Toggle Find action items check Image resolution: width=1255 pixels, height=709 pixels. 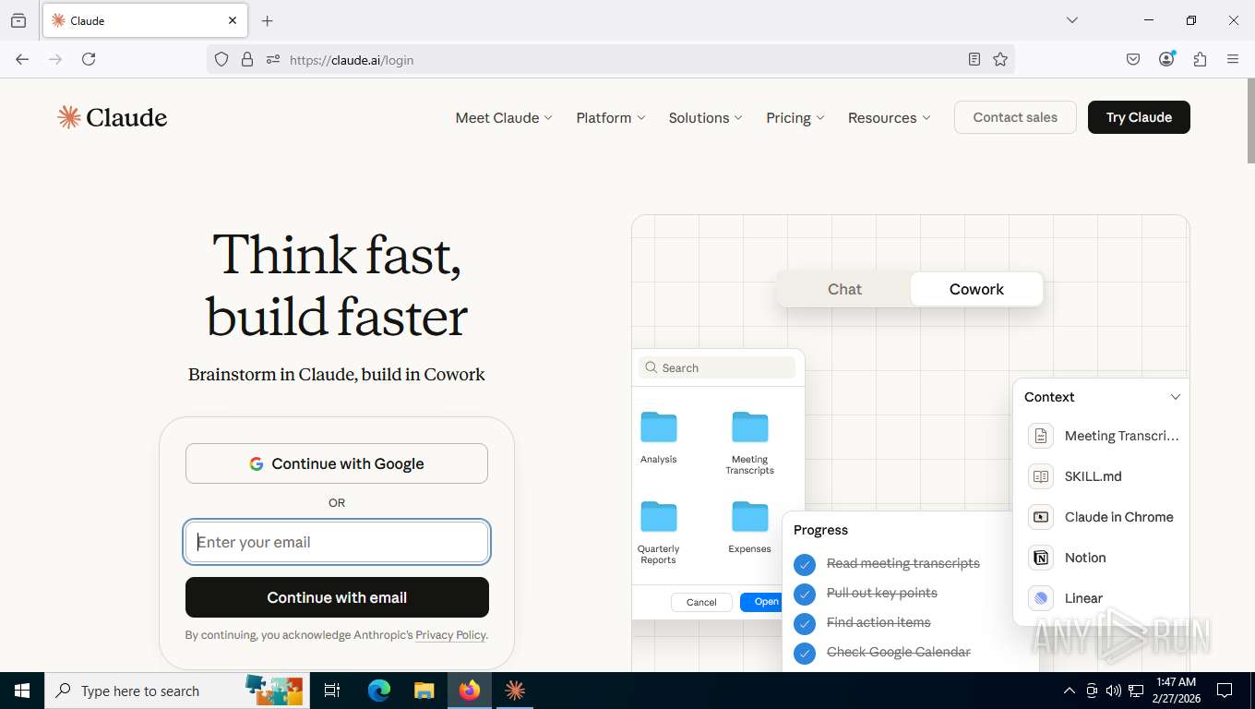(805, 623)
